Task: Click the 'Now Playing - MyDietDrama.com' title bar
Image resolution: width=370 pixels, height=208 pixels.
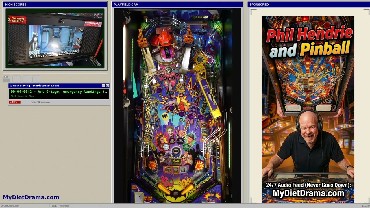Action: (x=59, y=86)
